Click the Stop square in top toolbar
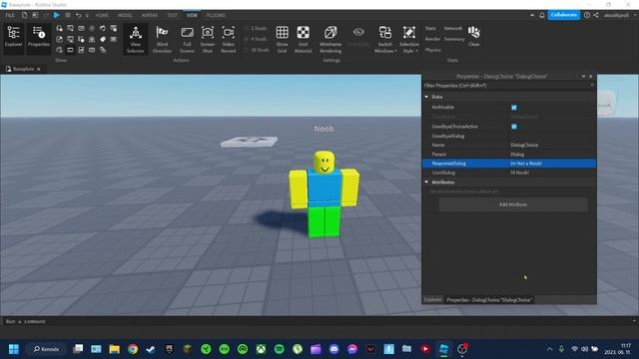Viewport: 639px width, 359px height. pos(68,15)
